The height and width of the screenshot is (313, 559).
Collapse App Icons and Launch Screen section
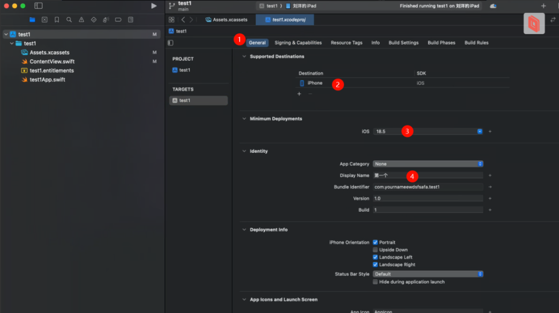pos(244,300)
